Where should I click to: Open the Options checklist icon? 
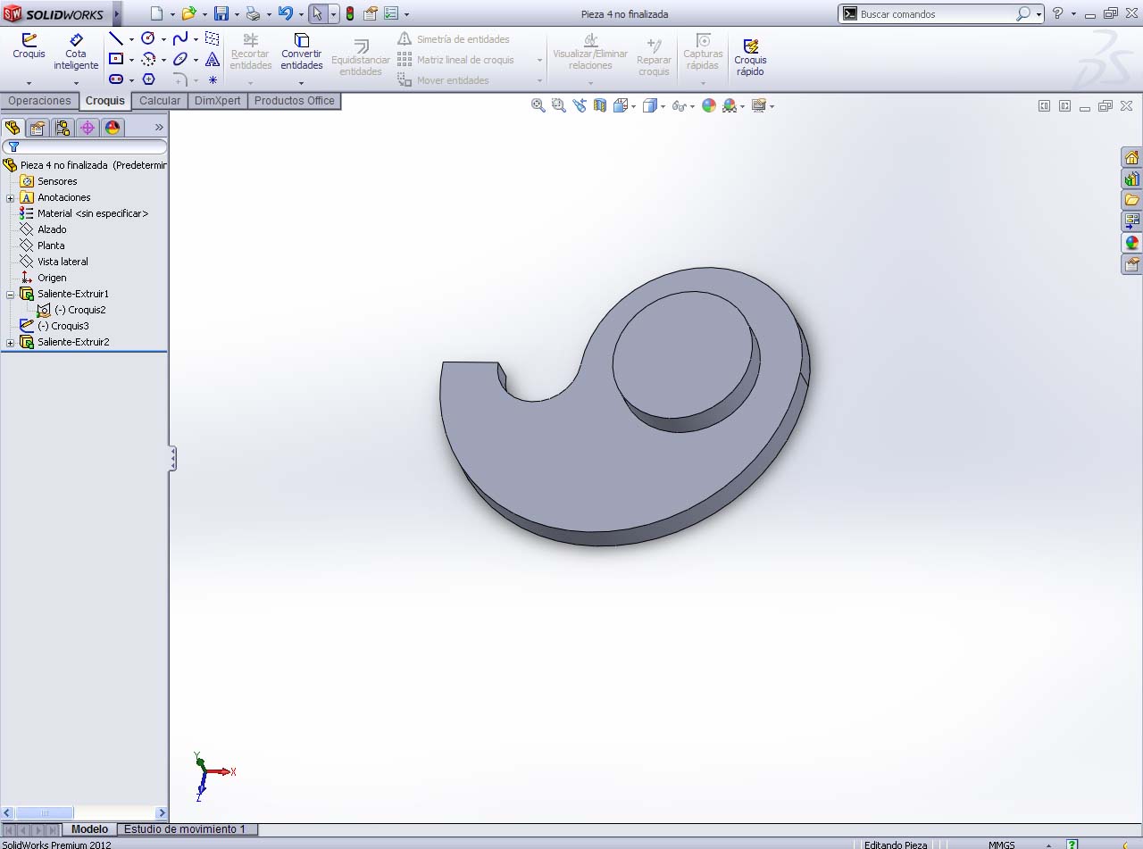coord(391,13)
